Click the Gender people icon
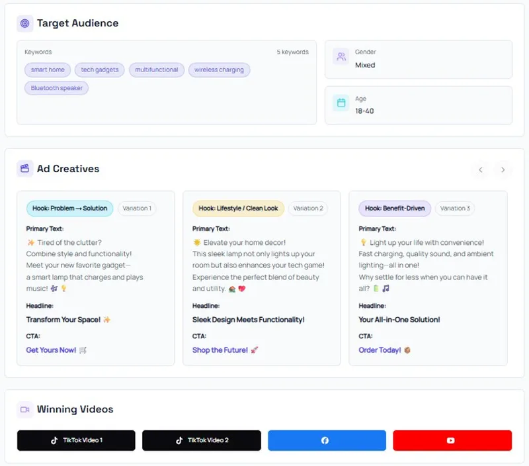 click(341, 56)
